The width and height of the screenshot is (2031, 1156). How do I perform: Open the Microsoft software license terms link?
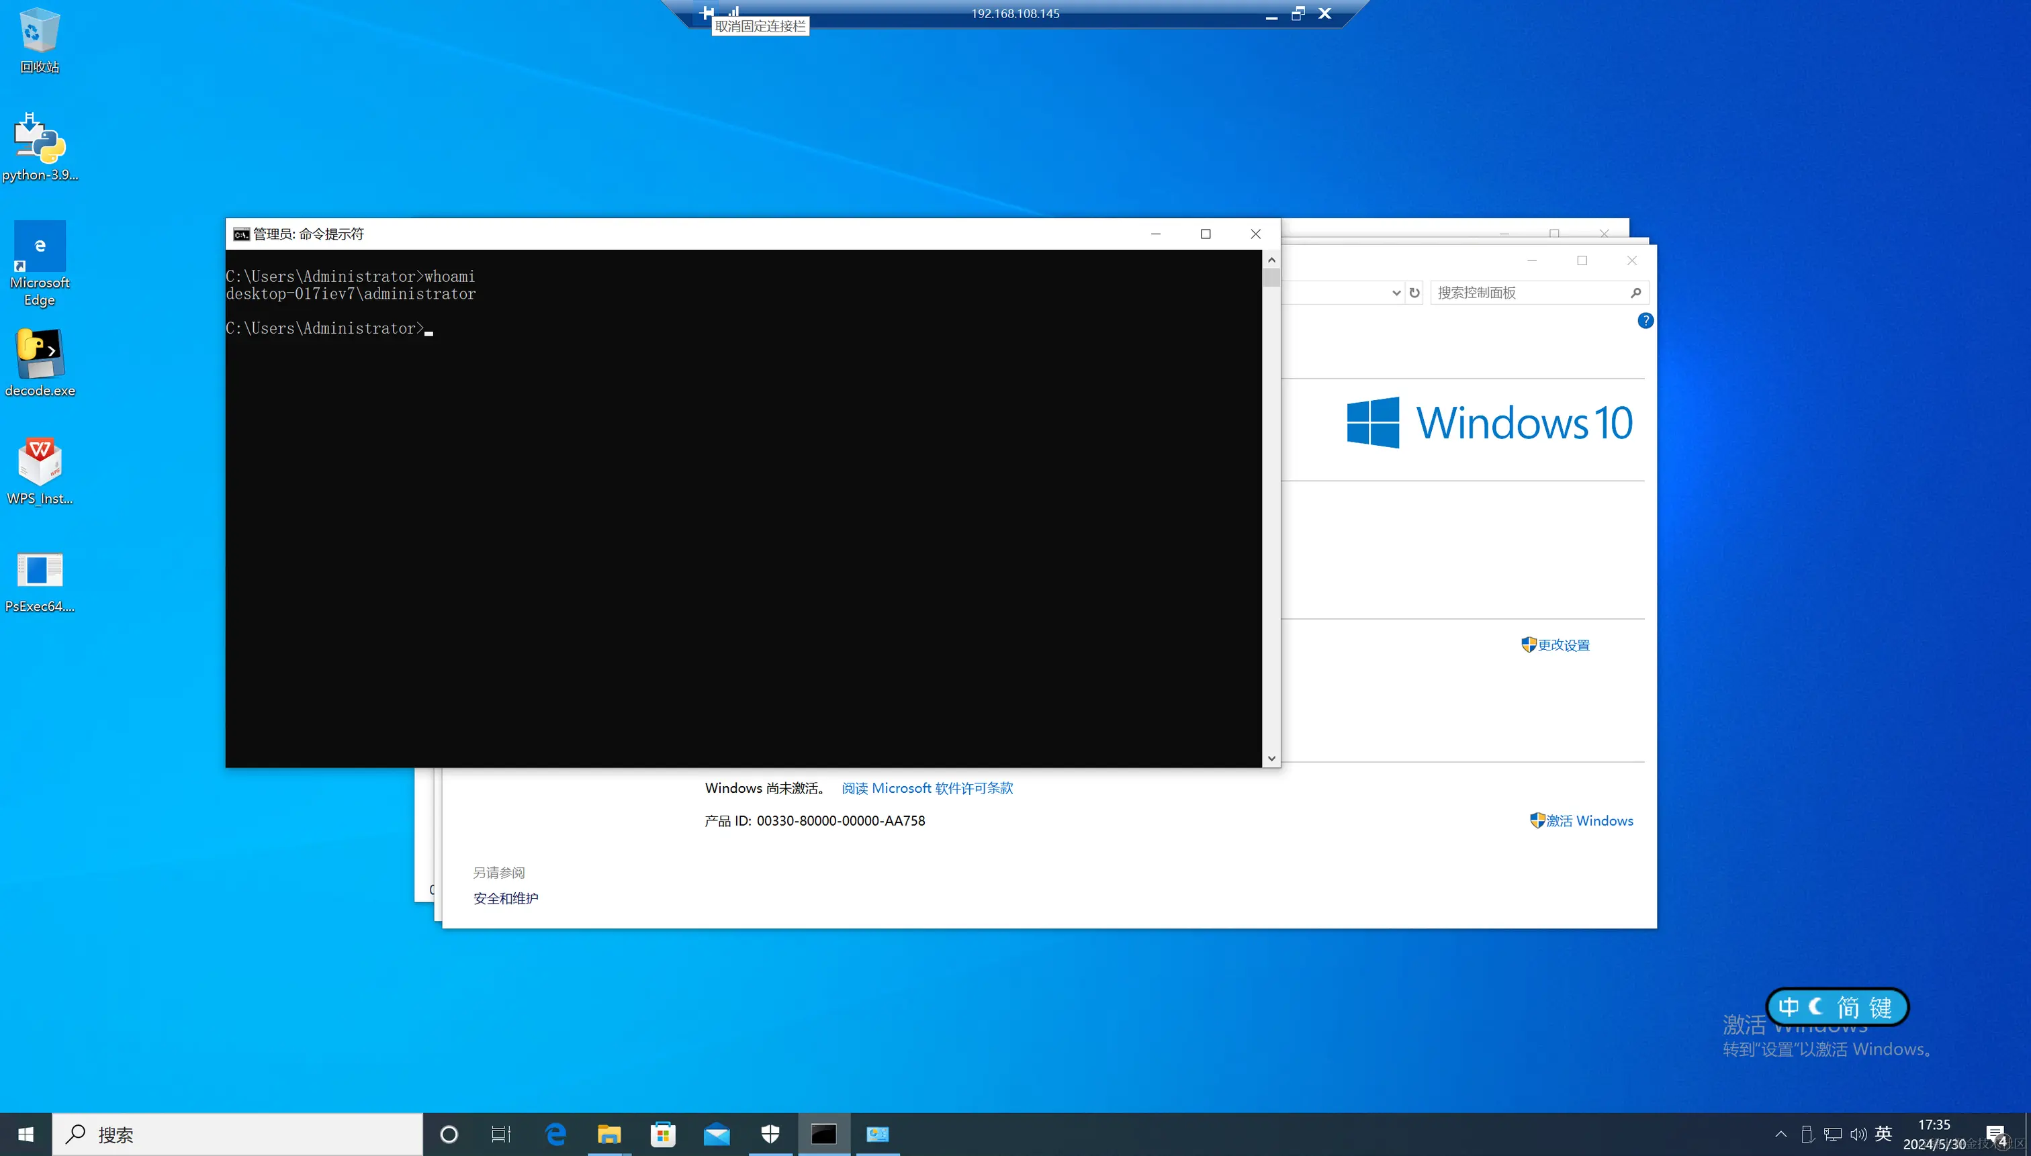927,788
